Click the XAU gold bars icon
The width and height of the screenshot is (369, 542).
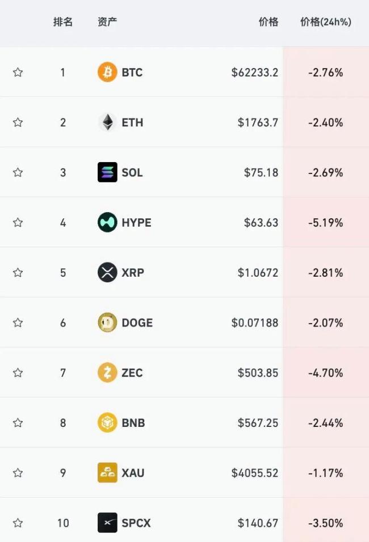pyautogui.click(x=107, y=472)
